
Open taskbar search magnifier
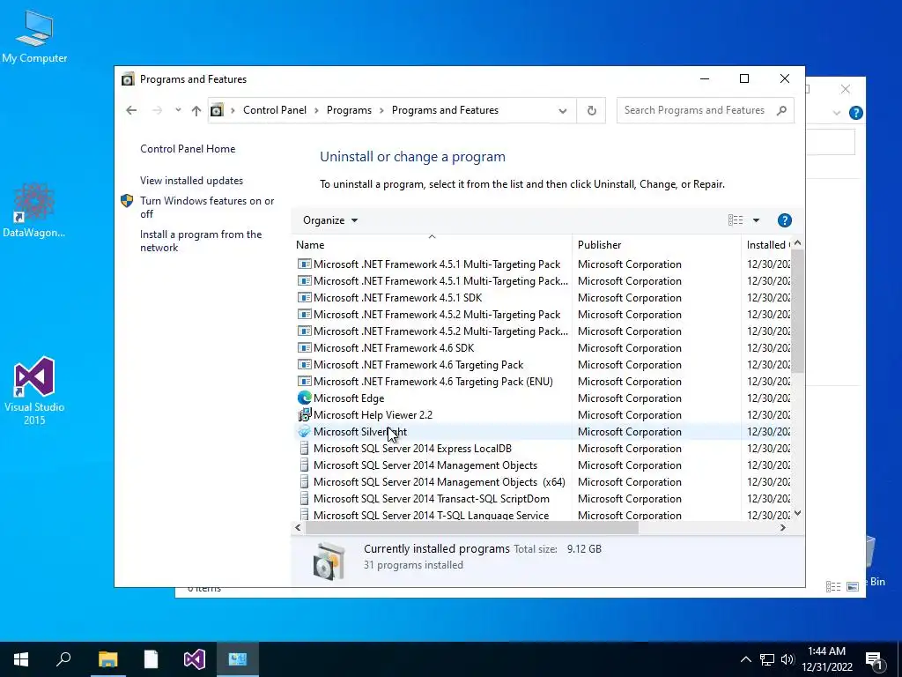[x=63, y=659]
